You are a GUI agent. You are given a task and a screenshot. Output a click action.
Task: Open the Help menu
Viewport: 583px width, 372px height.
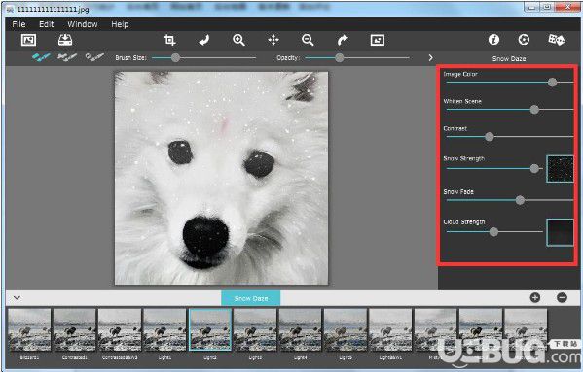tap(120, 24)
